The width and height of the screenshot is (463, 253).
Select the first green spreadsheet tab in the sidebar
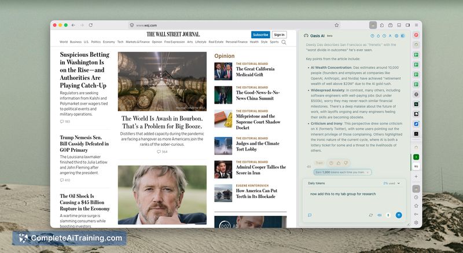point(416,55)
